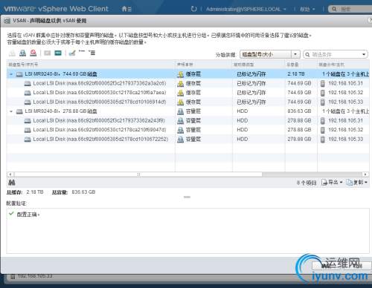The width and height of the screenshot is (372, 288).
Task: Click HDD drive type for disk naa...cd1010672252
Action: click(243, 140)
